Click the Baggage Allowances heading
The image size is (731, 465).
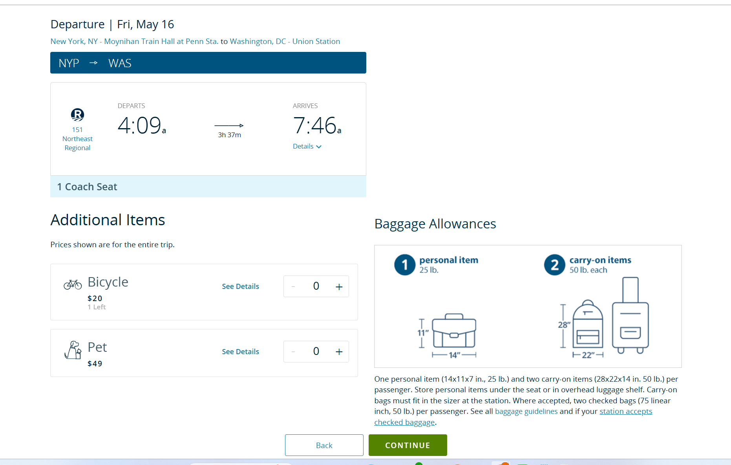click(435, 224)
